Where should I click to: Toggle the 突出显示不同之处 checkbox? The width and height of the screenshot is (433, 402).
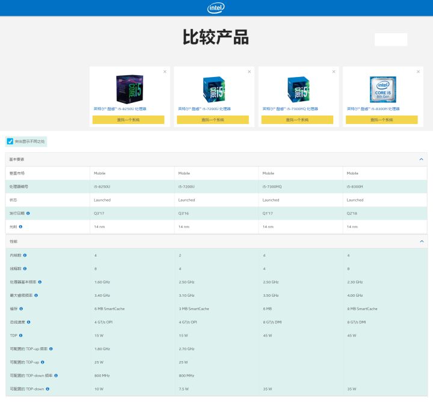[x=10, y=141]
